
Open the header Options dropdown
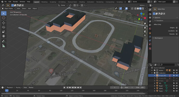coord(143,5)
